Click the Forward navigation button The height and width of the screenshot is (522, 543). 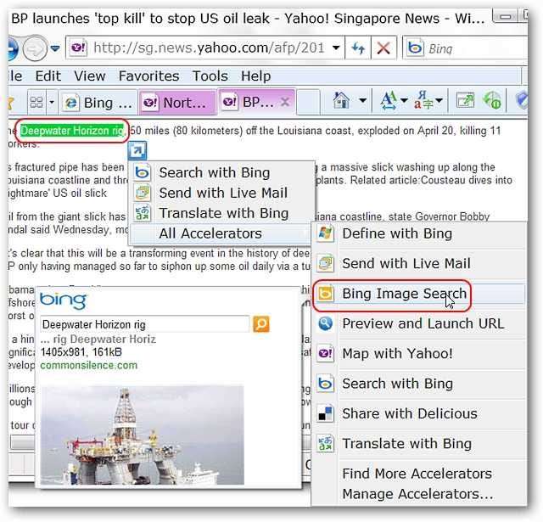(35, 48)
